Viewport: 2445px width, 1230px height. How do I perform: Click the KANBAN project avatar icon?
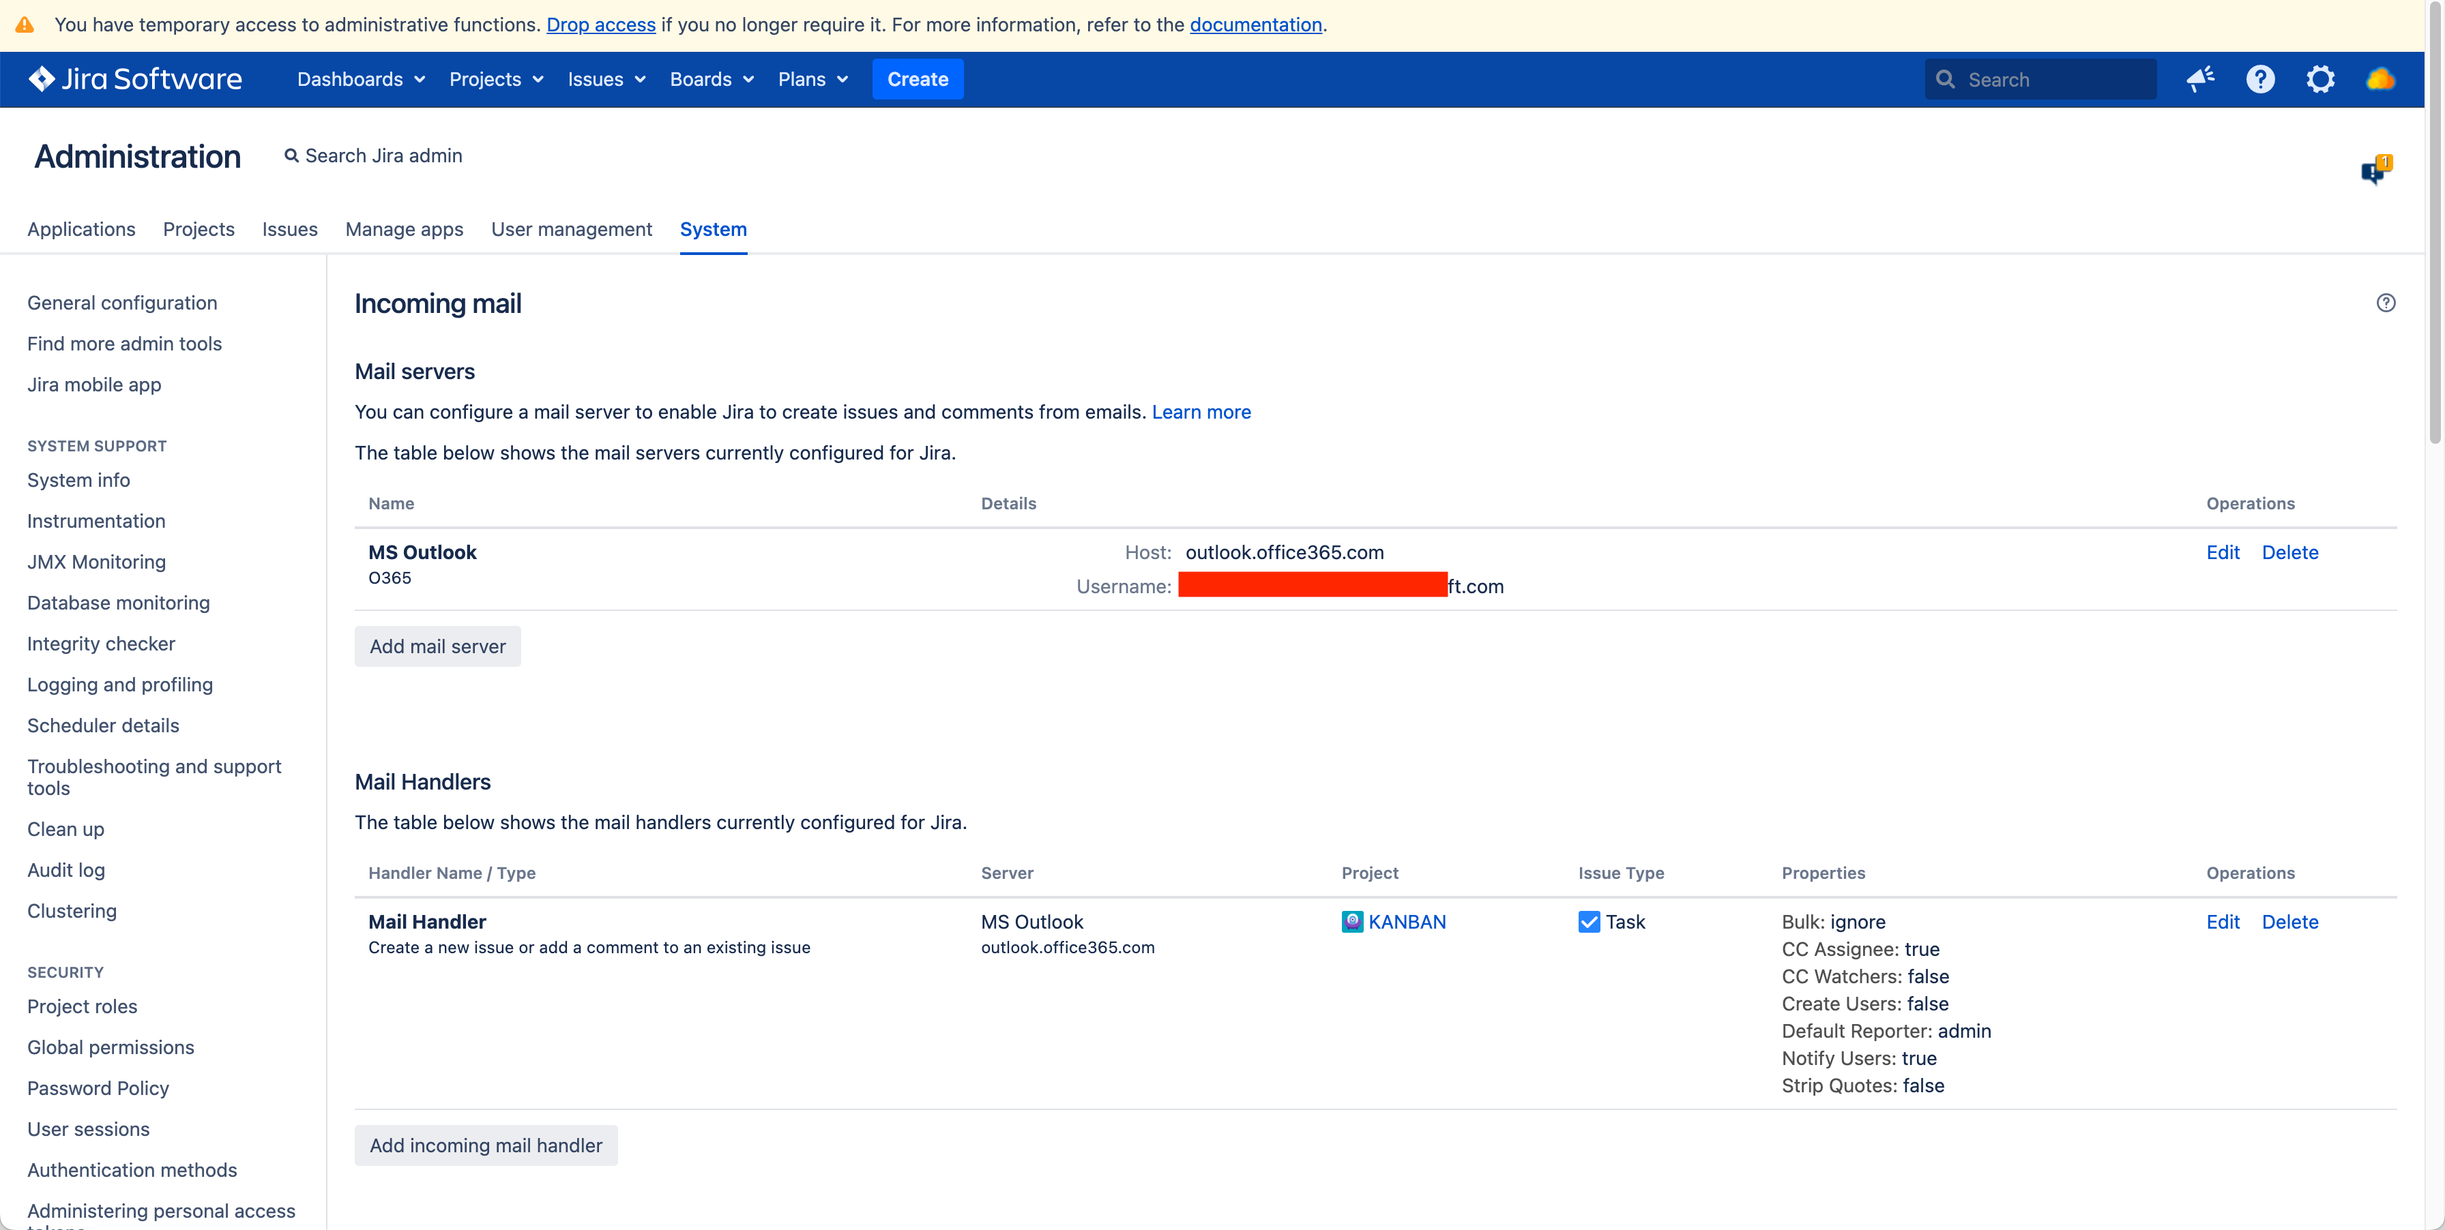coord(1351,922)
